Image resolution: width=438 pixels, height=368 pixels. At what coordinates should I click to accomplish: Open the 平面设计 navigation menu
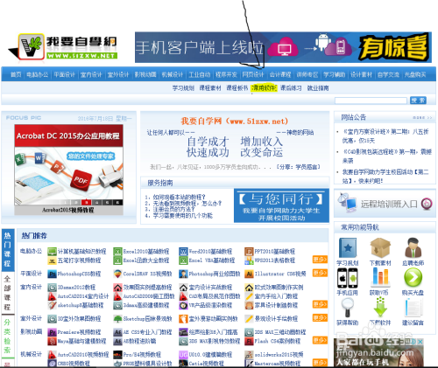point(64,75)
